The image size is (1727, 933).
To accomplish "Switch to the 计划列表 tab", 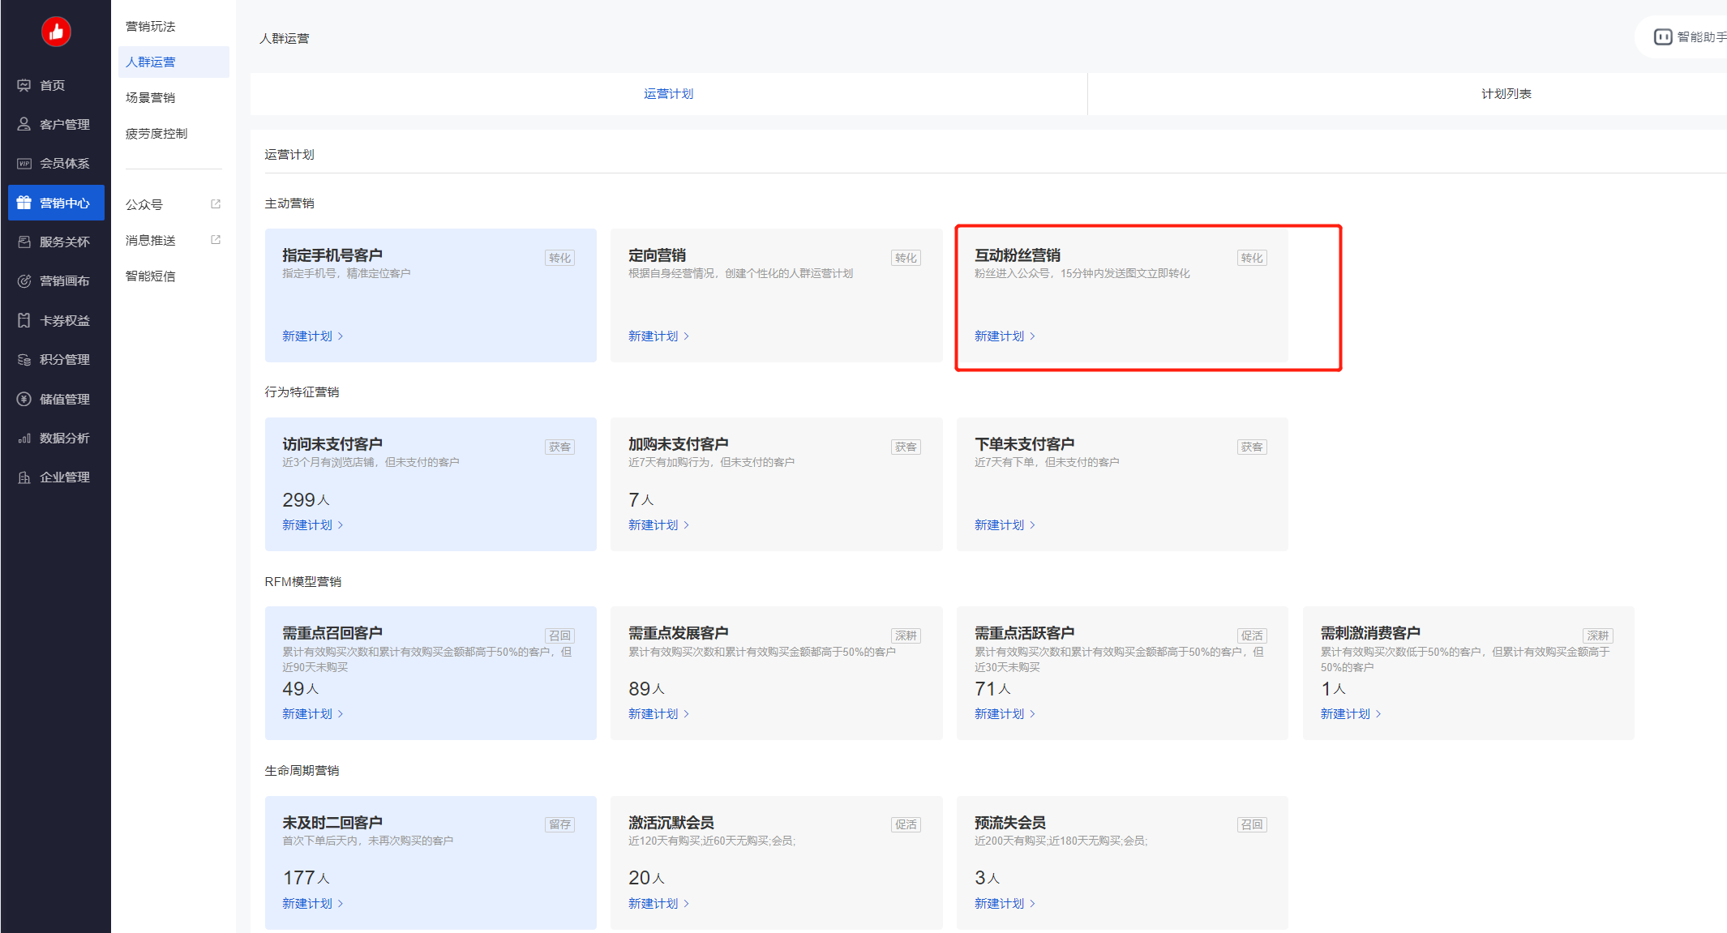I will 1506,94.
